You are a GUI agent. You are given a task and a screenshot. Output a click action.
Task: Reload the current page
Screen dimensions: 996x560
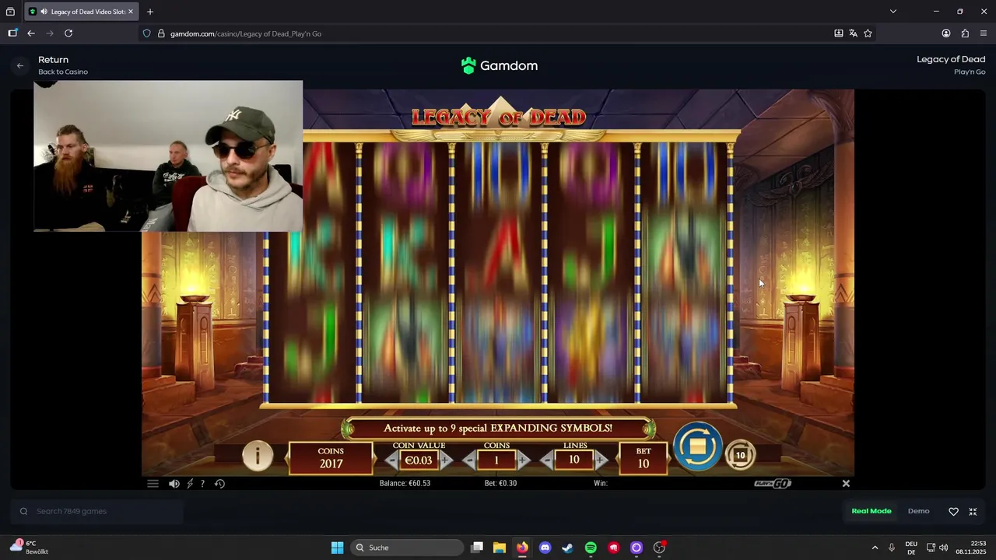tap(68, 33)
